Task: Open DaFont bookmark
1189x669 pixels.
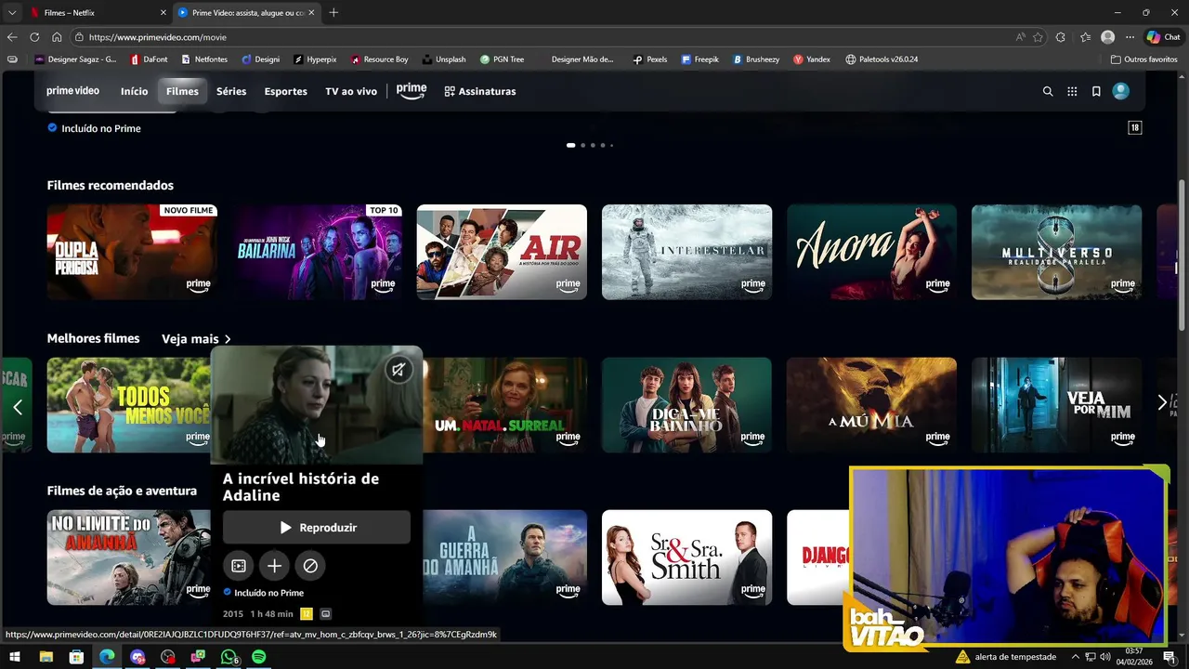Action: pyautogui.click(x=149, y=59)
